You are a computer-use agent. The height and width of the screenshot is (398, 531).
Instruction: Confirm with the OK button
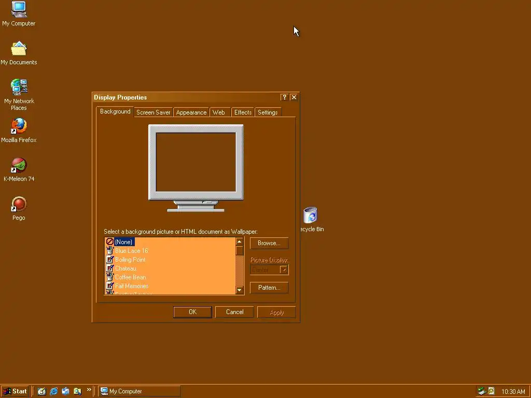pyautogui.click(x=192, y=312)
